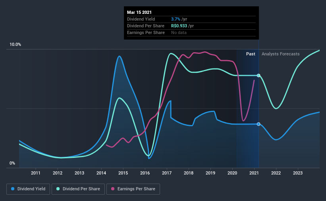This screenshot has width=326, height=201.
Task: Click 'Dividend Per Share' row label in tooltip
Action: 146,26
